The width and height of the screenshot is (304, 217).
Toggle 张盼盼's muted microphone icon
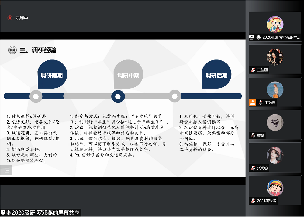point(253,168)
